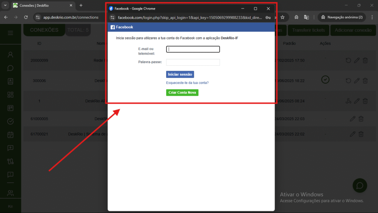Open the two-people users icon in sidebar

10,193
